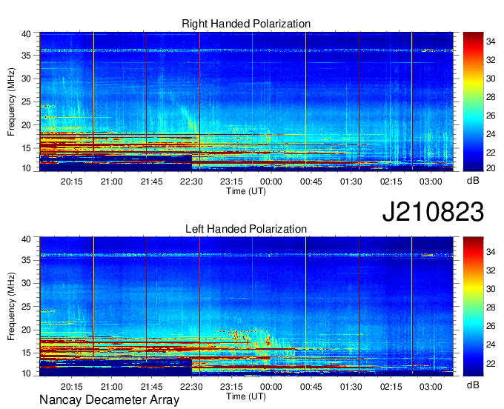Click the 34 dB label on the top colorbar

click(491, 41)
